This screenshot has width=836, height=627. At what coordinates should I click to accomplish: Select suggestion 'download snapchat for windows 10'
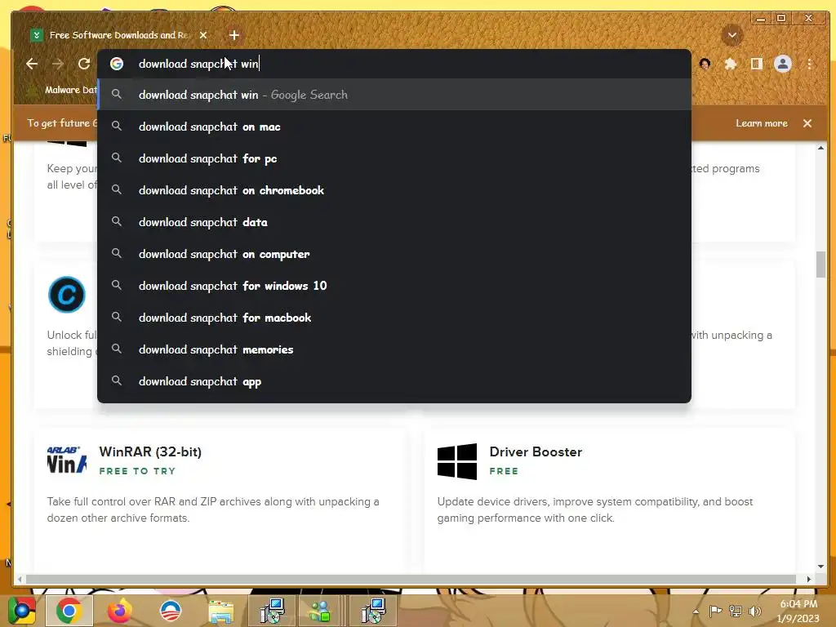pyautogui.click(x=394, y=286)
